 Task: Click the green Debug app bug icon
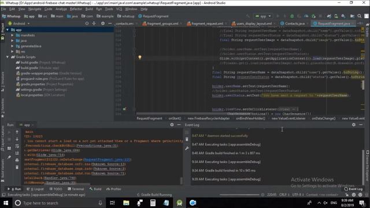[x=292, y=16]
